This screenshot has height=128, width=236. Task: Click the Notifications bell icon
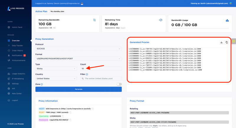coord(9,55)
